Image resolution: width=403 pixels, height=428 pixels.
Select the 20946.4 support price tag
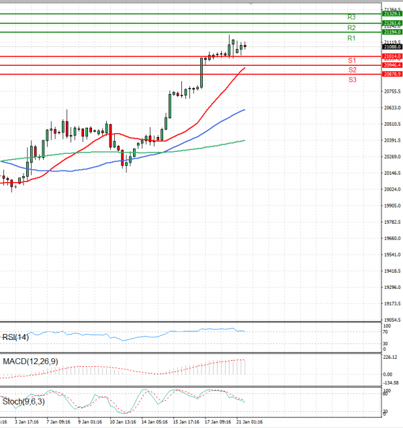(392, 65)
